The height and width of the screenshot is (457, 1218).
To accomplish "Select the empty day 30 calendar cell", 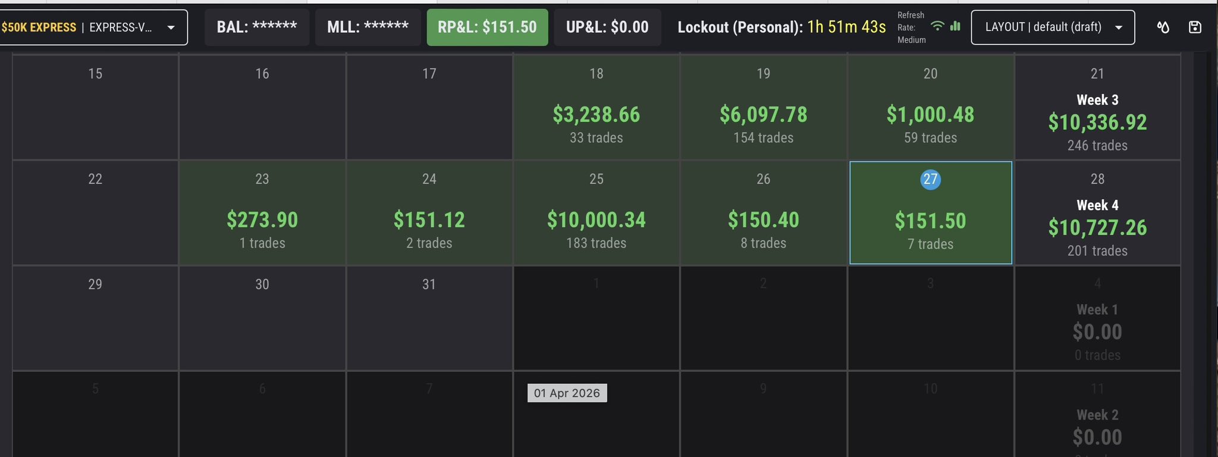I will pos(262,318).
